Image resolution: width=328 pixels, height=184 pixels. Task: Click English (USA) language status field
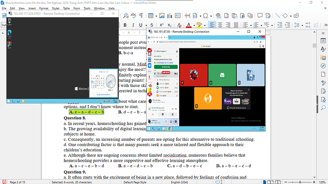click(x=179, y=182)
